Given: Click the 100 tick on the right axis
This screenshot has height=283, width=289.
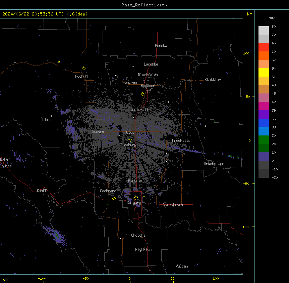Looking at the screenshot, I should pyautogui.click(x=246, y=53).
